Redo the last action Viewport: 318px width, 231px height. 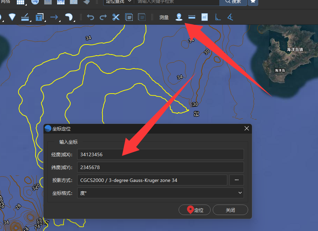(x=103, y=17)
